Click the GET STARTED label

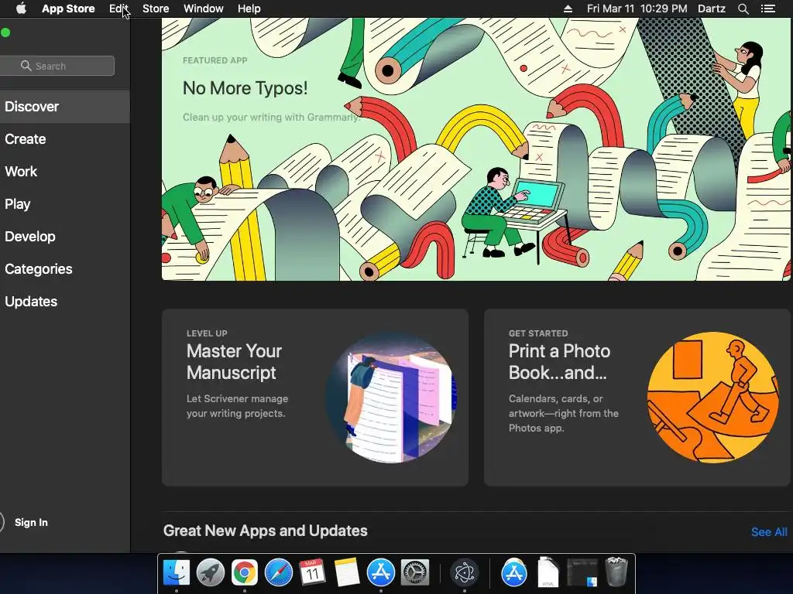(538, 333)
